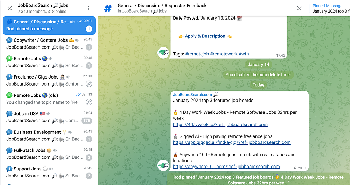Open the Remote Jobs (old) topic
Viewport: 350px width, 185px height.
49,99
